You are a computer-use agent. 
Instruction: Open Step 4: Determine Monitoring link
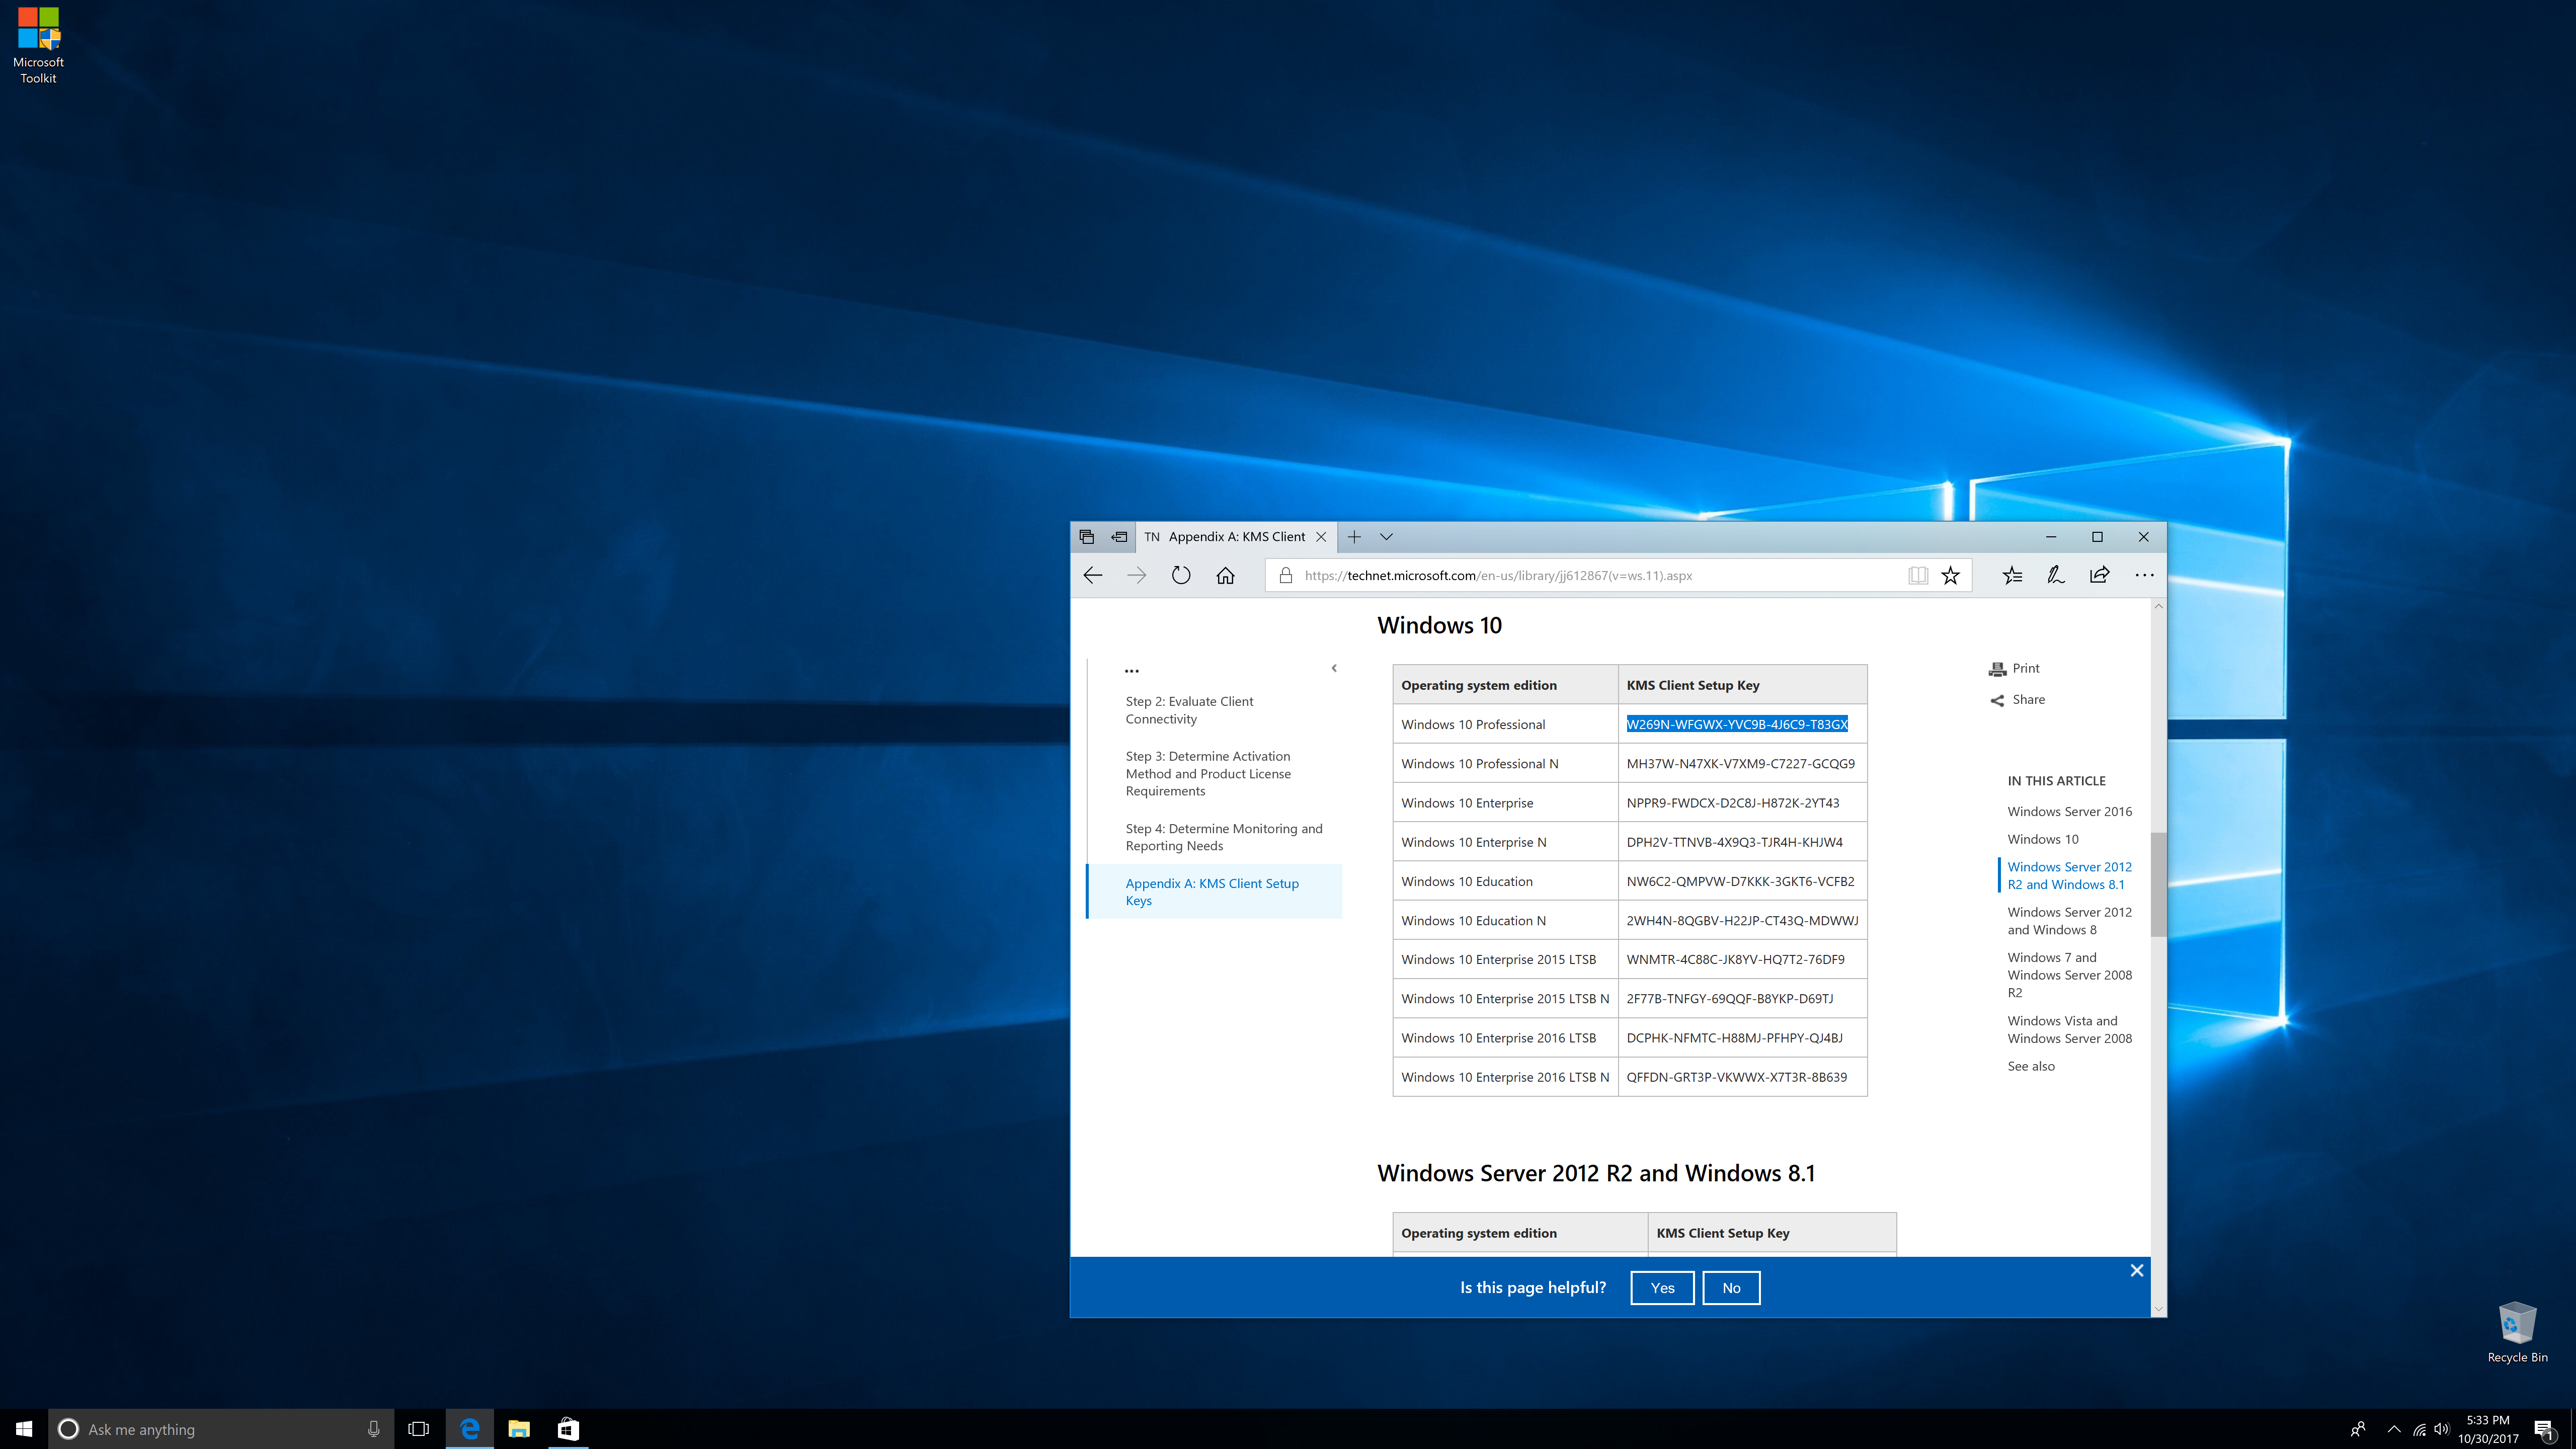tap(1224, 837)
